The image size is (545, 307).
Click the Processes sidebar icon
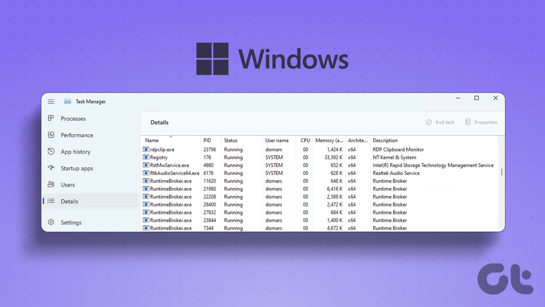(51, 118)
